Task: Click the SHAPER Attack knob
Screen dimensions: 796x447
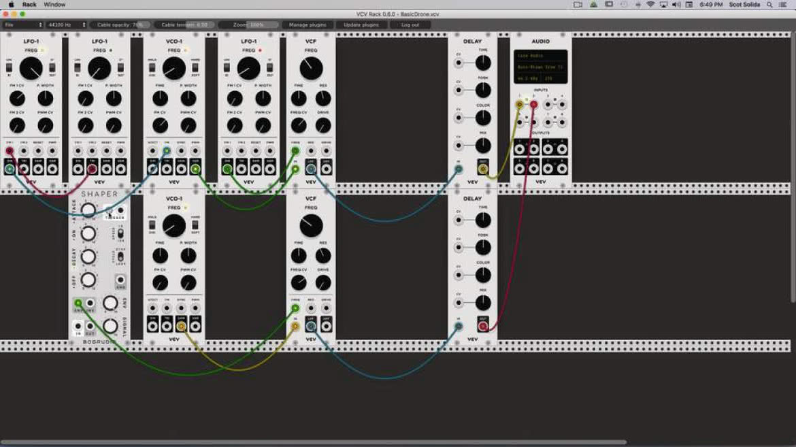Action: click(88, 210)
